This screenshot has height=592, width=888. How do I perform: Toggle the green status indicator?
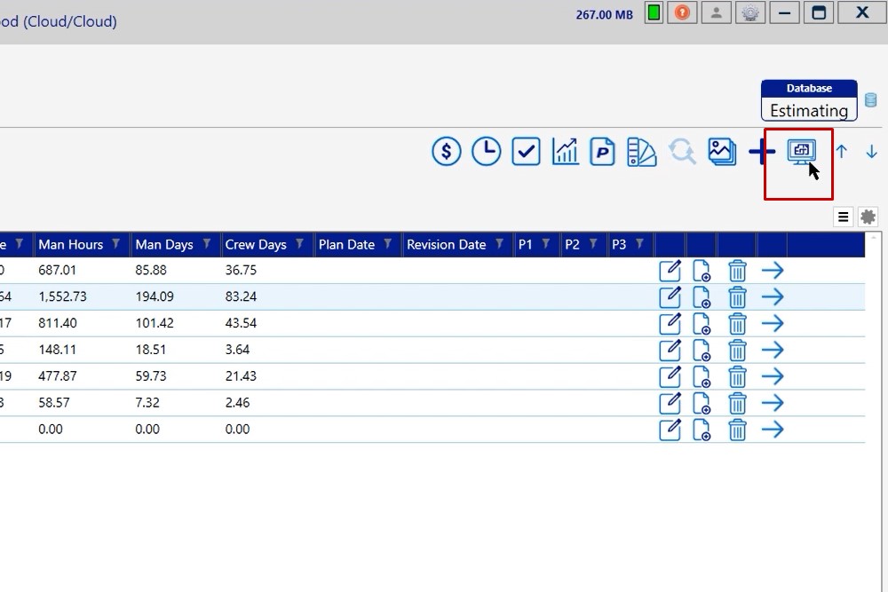(x=654, y=13)
